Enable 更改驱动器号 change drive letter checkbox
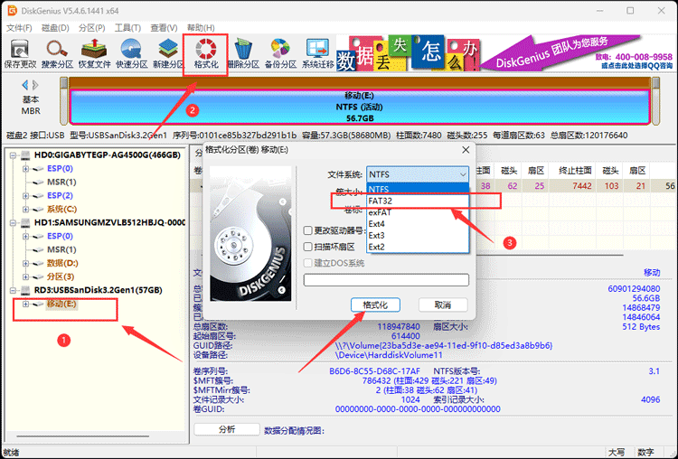Screen dimensions: 678x459 point(308,230)
